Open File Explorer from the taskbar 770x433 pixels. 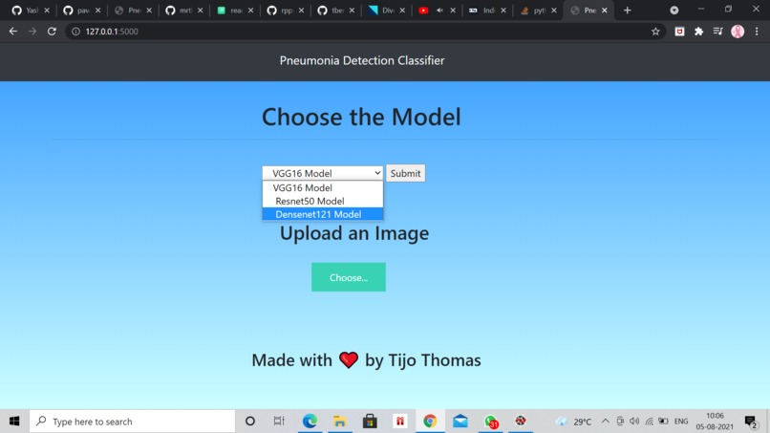tap(339, 422)
